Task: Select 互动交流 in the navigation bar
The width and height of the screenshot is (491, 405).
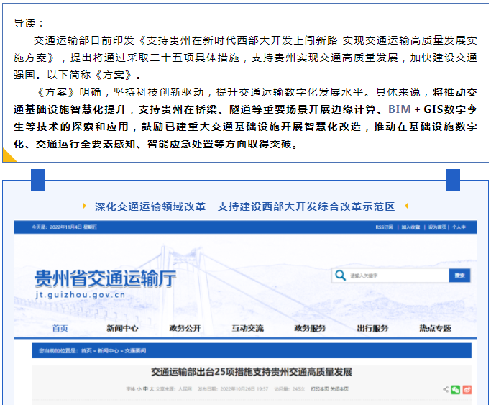Action: click(247, 329)
